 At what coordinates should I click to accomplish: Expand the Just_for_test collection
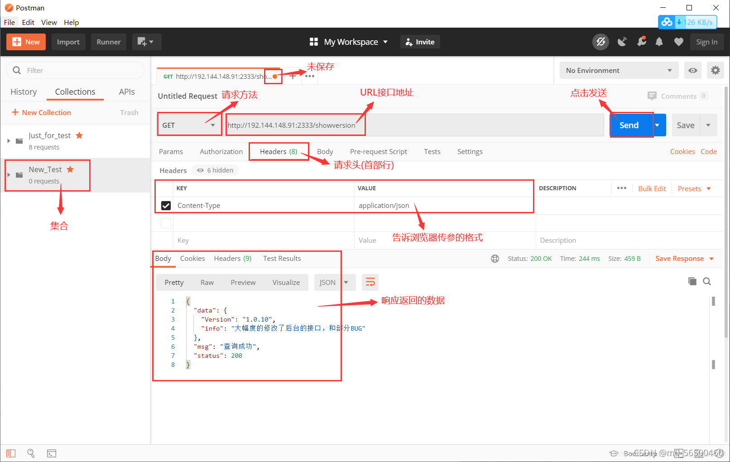point(9,141)
